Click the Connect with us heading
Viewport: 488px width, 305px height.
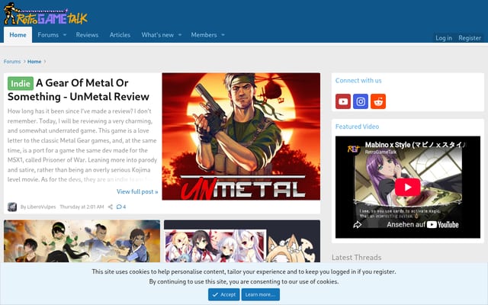point(358,80)
